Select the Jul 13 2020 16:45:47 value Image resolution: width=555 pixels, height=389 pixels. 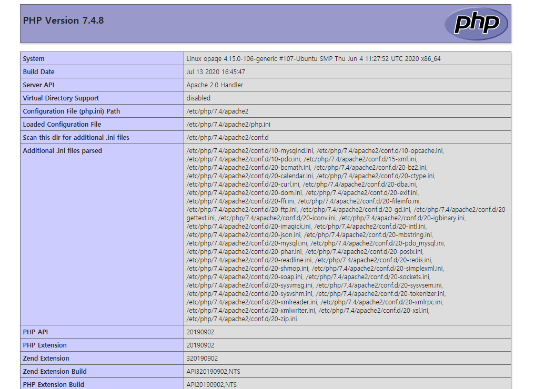[x=216, y=72]
